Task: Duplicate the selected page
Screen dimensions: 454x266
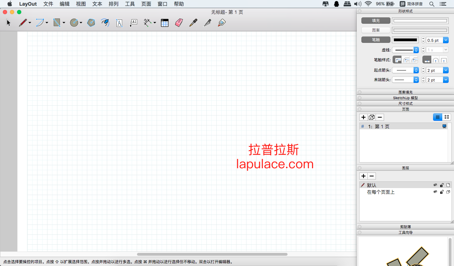Action: coord(372,117)
